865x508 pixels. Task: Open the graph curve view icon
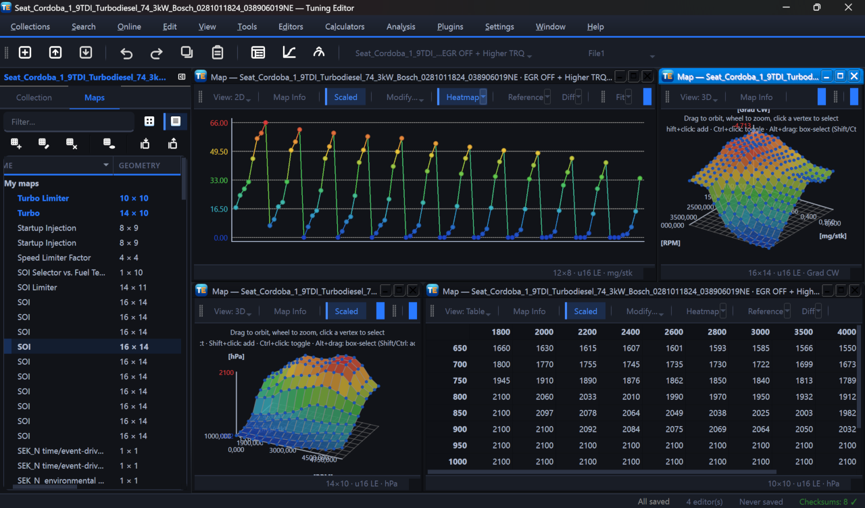[x=289, y=53]
